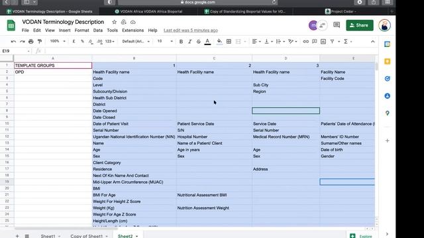The image size is (424, 238).
Task: Collapse the toolbar header with chevron
Action: tap(372, 42)
